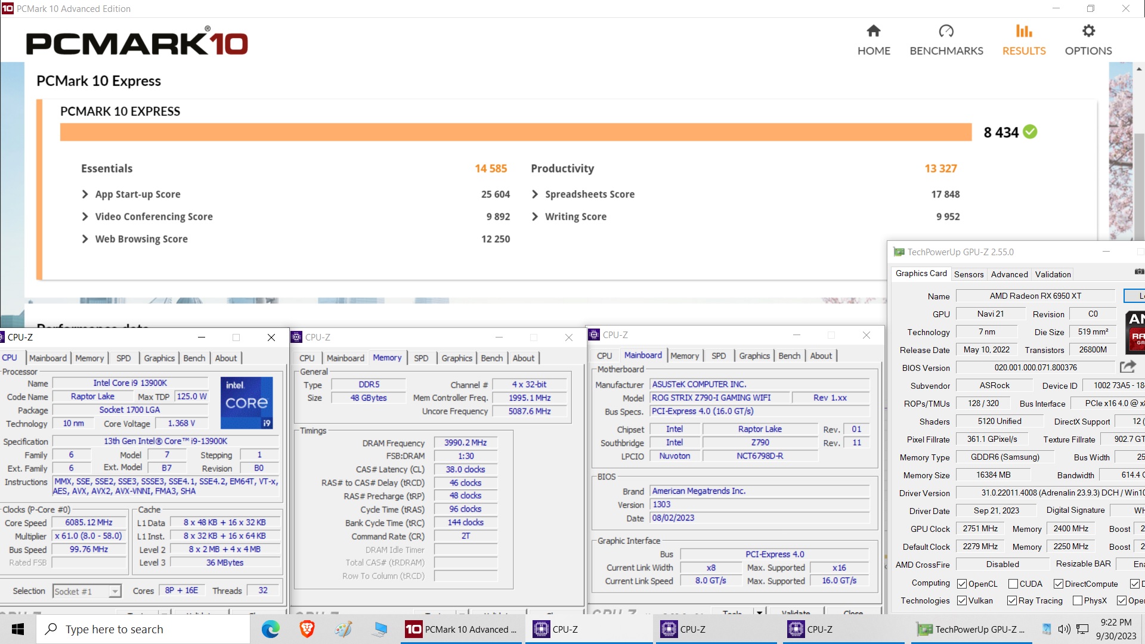Click the Intel Core i9 13900K name field
Image resolution: width=1145 pixels, height=644 pixels.
point(130,383)
